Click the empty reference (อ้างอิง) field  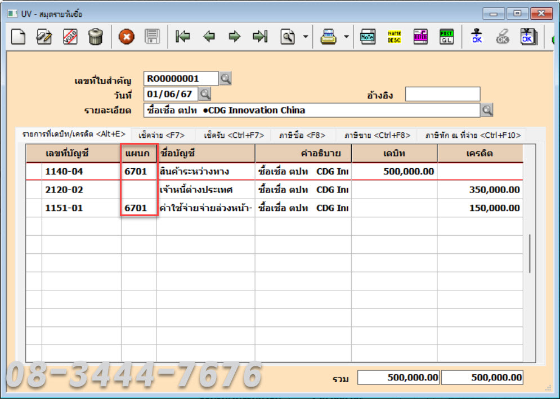442,95
